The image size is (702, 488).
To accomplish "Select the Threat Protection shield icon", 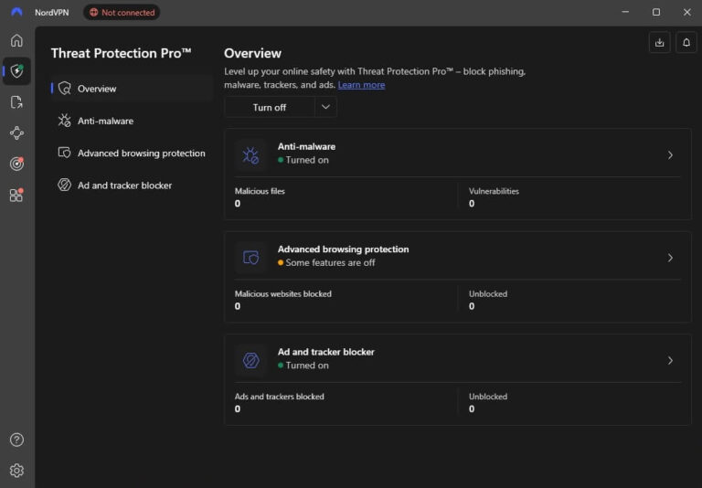I will pyautogui.click(x=16, y=70).
